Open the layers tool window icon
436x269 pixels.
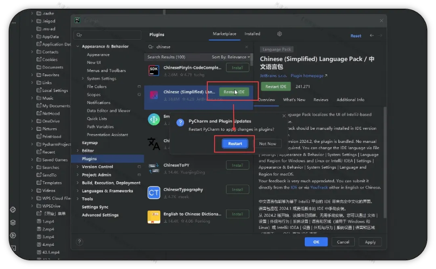13,223
